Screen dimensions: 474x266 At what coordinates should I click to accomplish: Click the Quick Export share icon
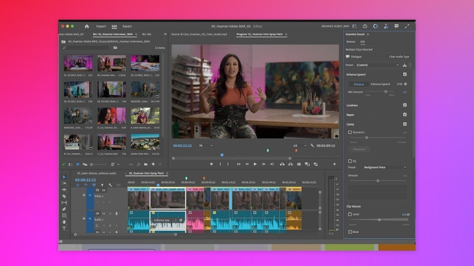(365, 26)
